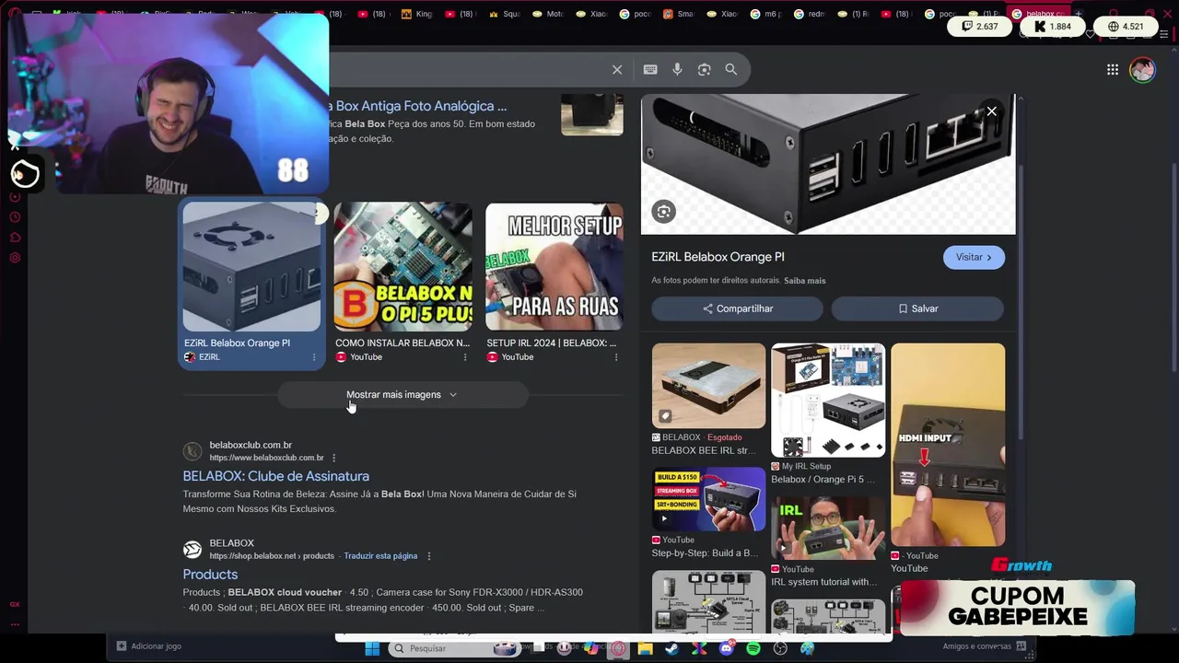
Task: Open the HDMI INPUT YouTube related image
Action: click(948, 445)
